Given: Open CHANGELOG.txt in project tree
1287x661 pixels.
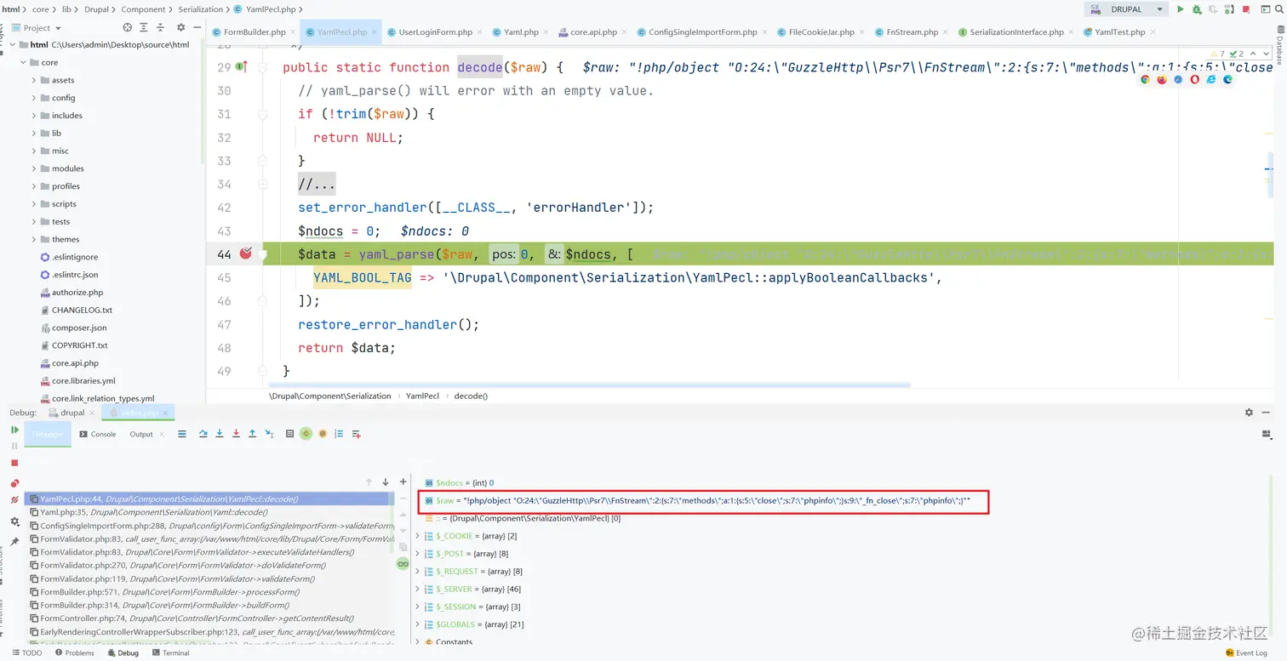Looking at the screenshot, I should click(x=82, y=310).
